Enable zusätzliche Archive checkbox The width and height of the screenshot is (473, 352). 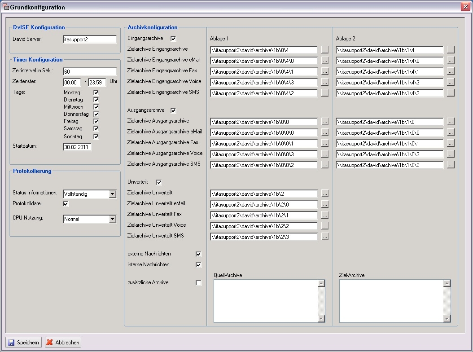[x=198, y=283]
